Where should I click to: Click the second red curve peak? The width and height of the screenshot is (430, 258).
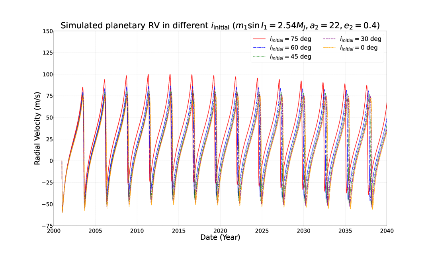[105, 80]
